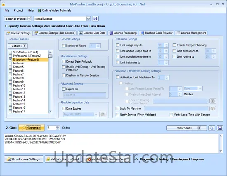
Task: Save generated codes to file
Action: [x=220, y=128]
